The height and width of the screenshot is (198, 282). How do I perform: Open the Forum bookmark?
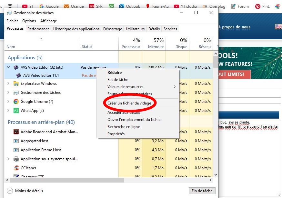click(240, 6)
